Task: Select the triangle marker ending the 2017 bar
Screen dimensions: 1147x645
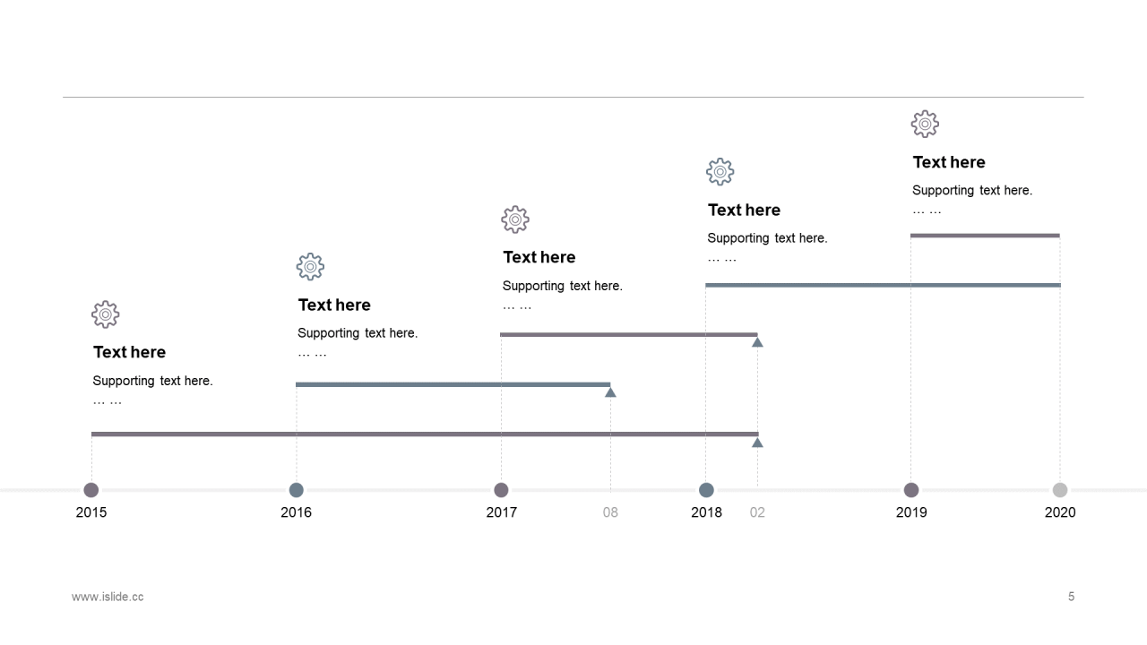Action: tap(757, 342)
